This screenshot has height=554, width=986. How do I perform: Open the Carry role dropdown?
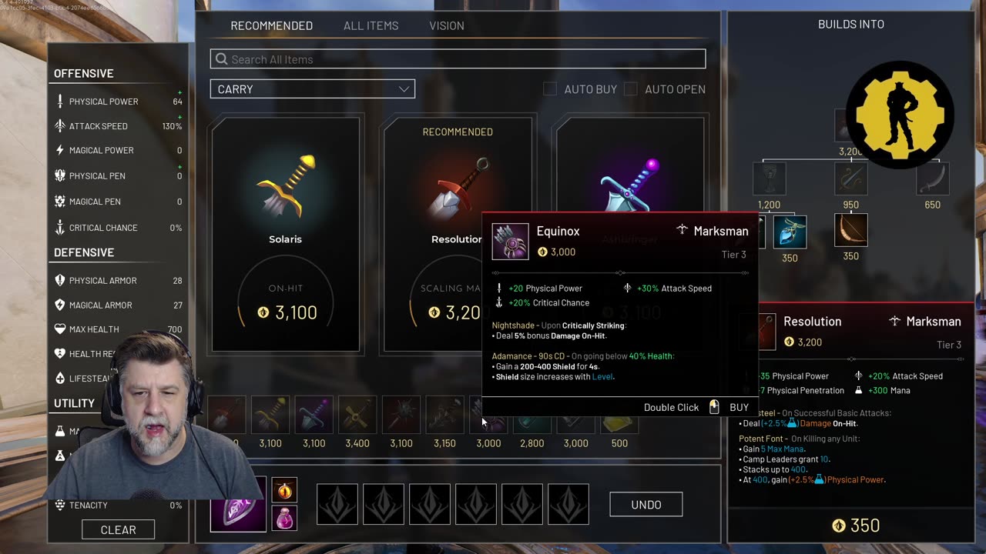point(313,89)
